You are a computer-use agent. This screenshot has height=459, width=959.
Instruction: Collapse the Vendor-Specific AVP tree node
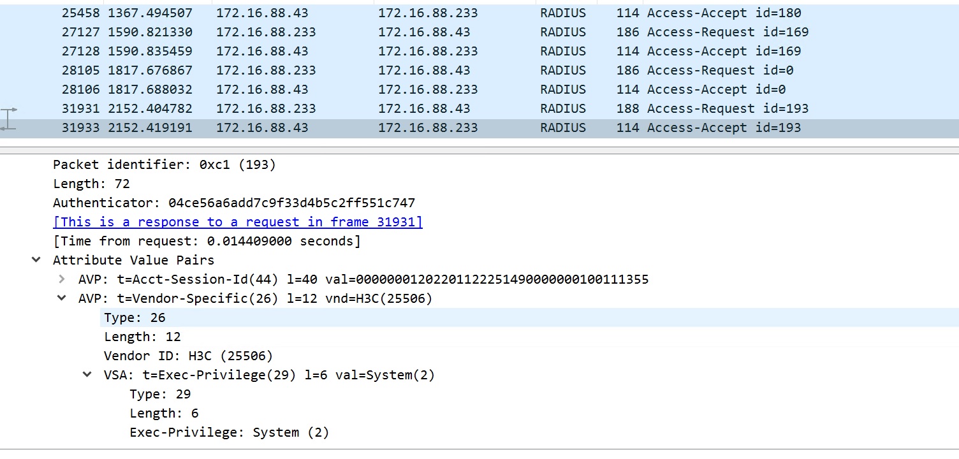tap(62, 298)
